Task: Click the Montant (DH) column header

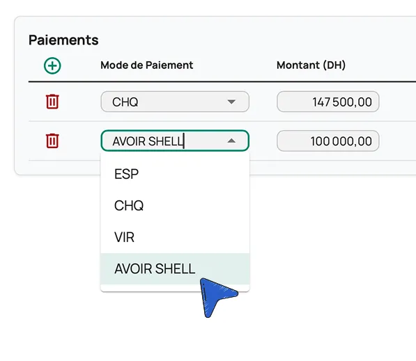Action: click(x=311, y=65)
